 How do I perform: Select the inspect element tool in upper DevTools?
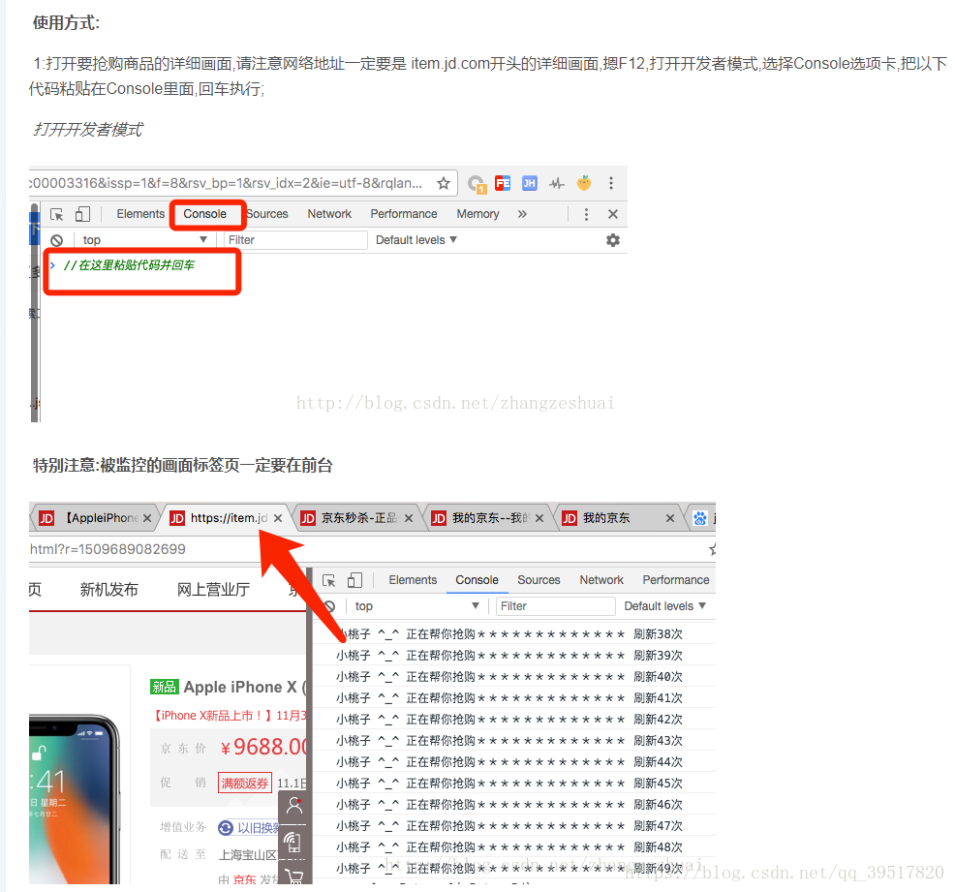pyautogui.click(x=56, y=214)
